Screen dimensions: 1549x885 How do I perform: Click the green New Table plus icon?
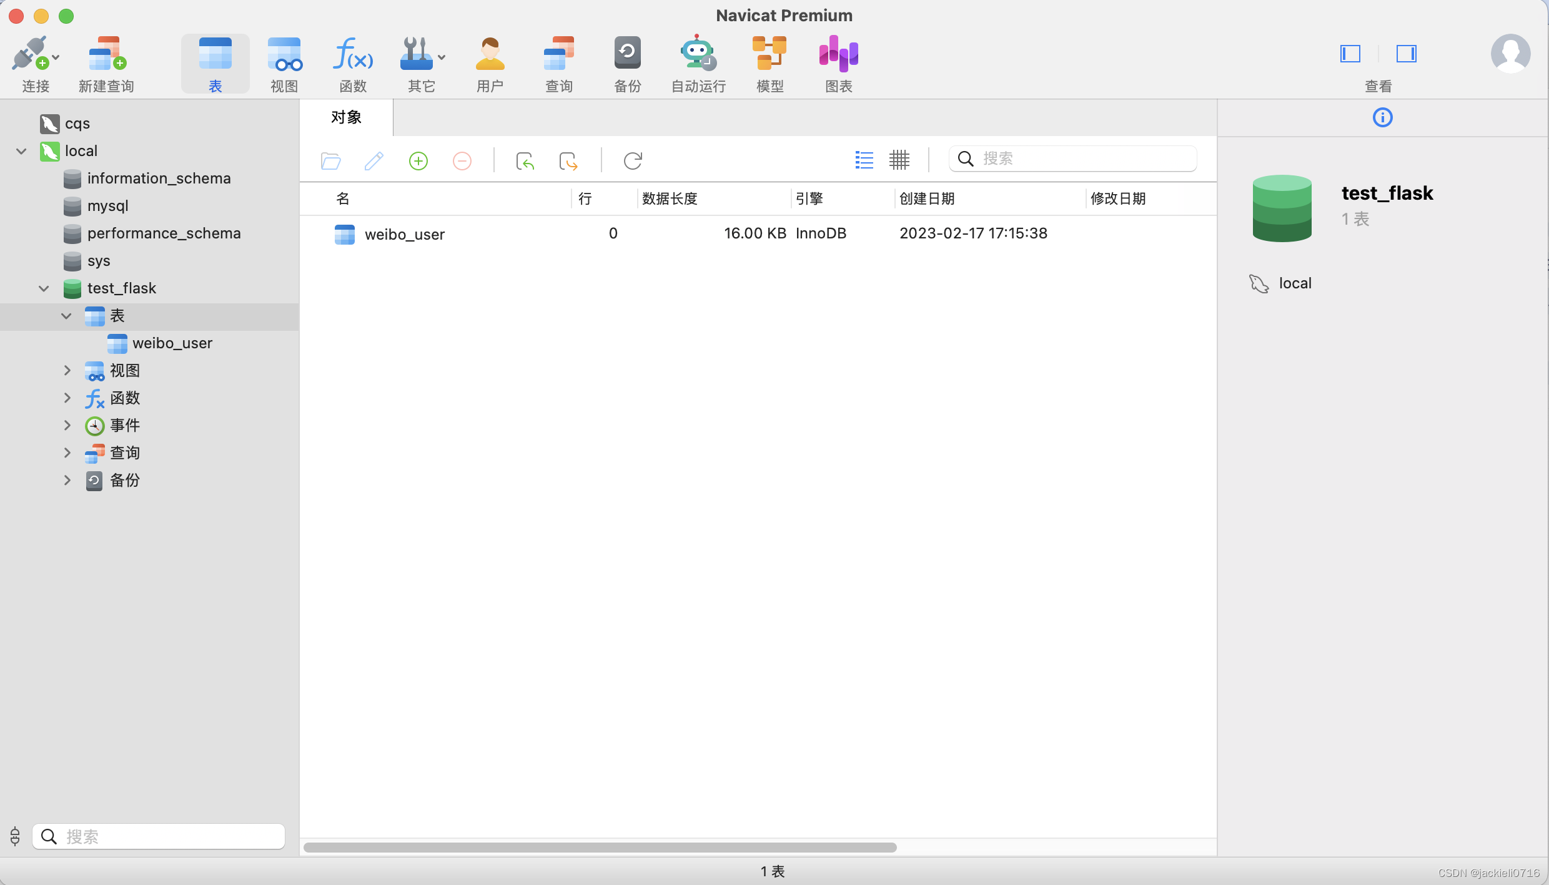pyautogui.click(x=418, y=161)
